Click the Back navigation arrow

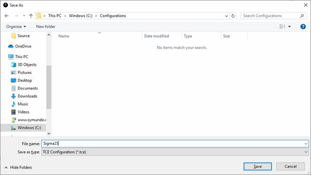click(x=7, y=16)
